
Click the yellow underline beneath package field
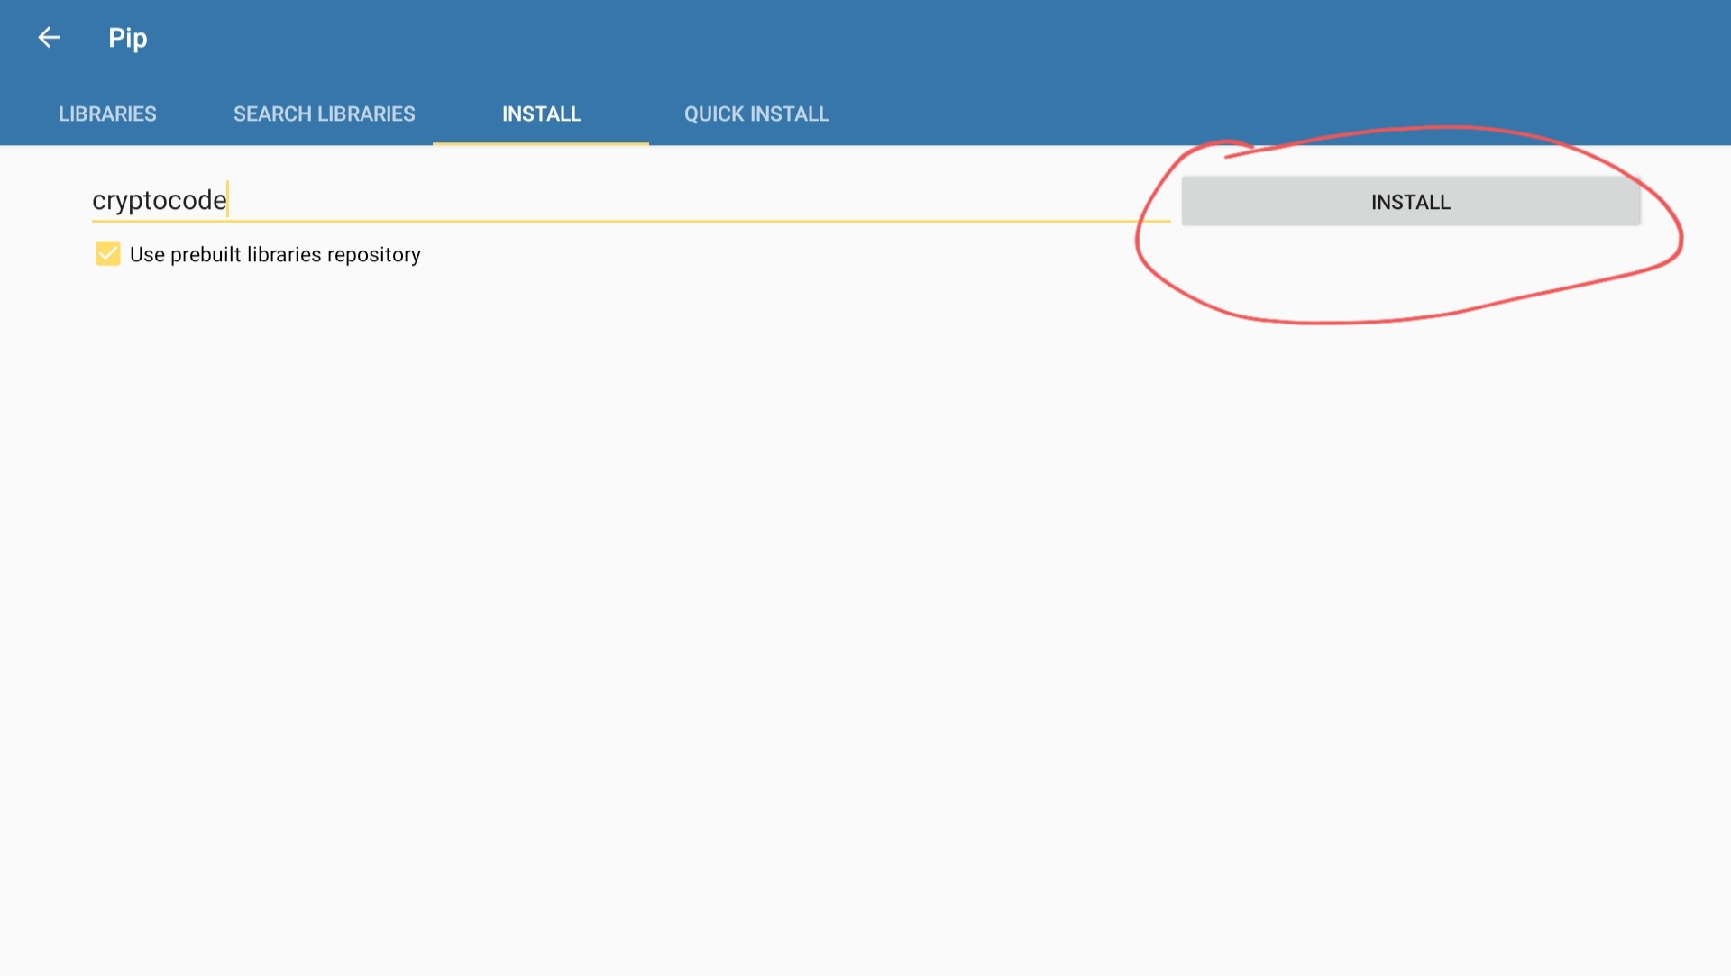click(x=631, y=221)
